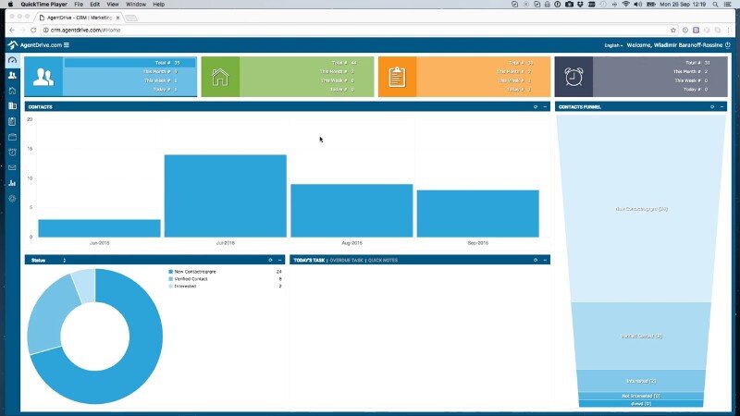This screenshot has height=416, width=740.
Task: Click the power logout icon after username
Action: (730, 44)
